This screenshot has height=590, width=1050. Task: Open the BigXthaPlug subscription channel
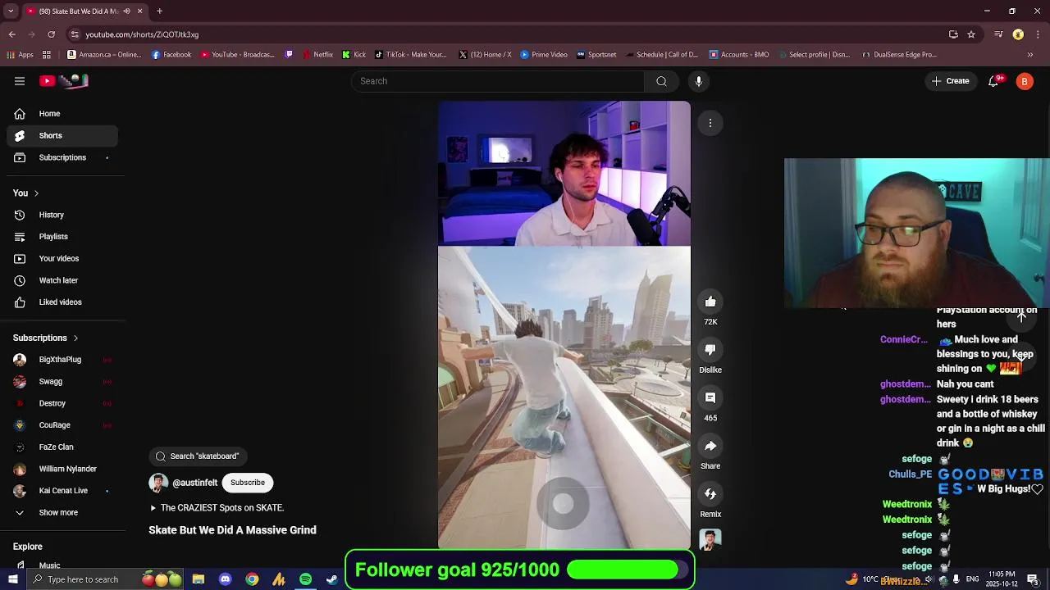click(62, 360)
